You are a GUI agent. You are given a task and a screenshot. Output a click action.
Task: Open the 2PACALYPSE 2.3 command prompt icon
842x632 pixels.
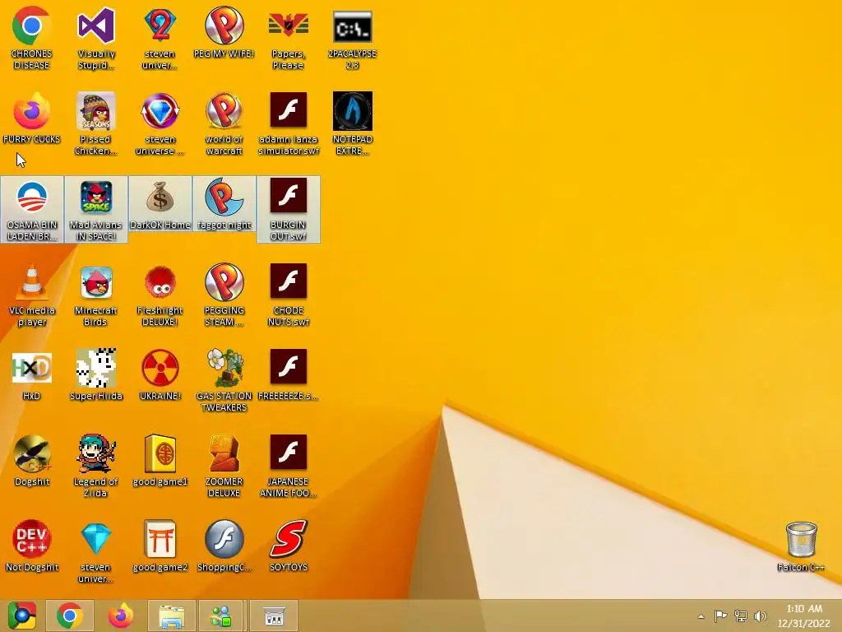352,39
